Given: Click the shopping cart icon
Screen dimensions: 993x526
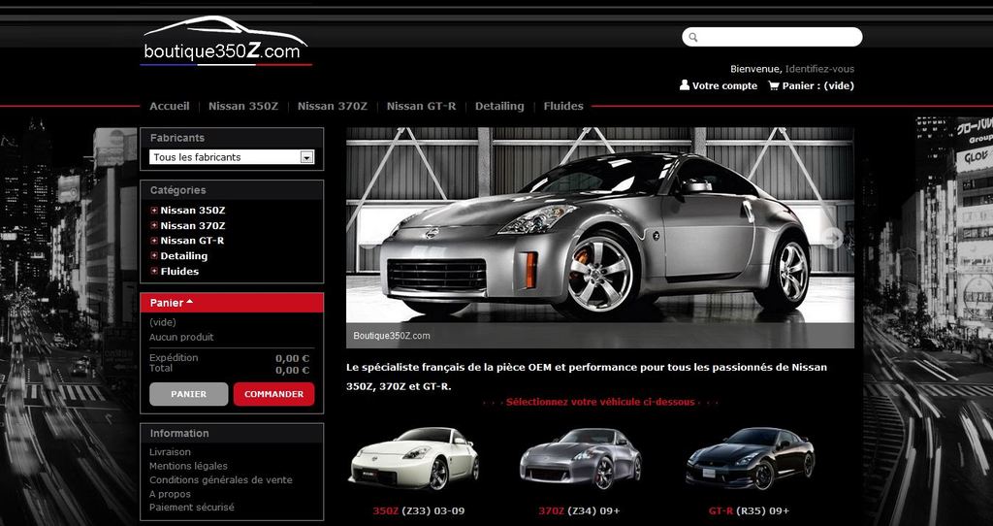Looking at the screenshot, I should 773,85.
